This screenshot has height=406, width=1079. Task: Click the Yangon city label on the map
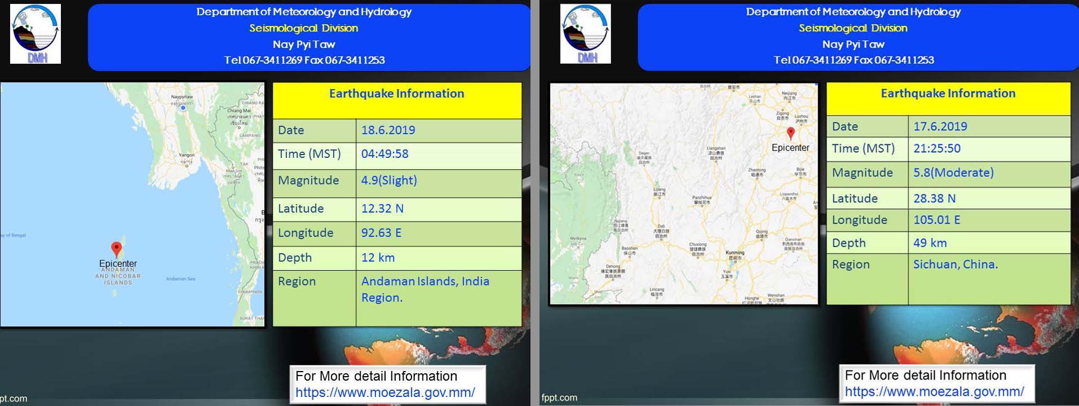[x=187, y=155]
